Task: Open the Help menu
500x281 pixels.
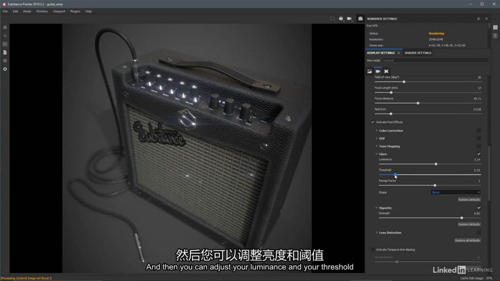Action: point(88,11)
